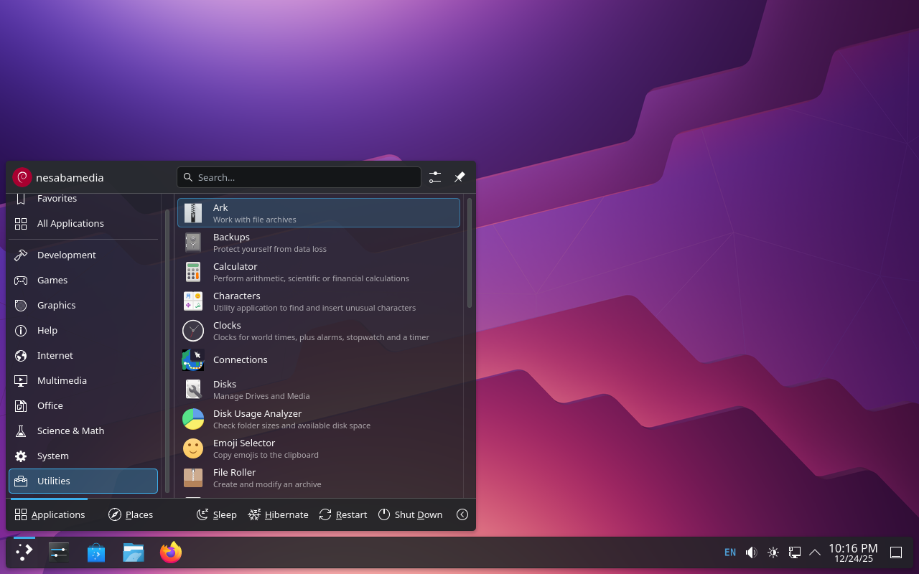Launch the Calculator application

click(318, 272)
